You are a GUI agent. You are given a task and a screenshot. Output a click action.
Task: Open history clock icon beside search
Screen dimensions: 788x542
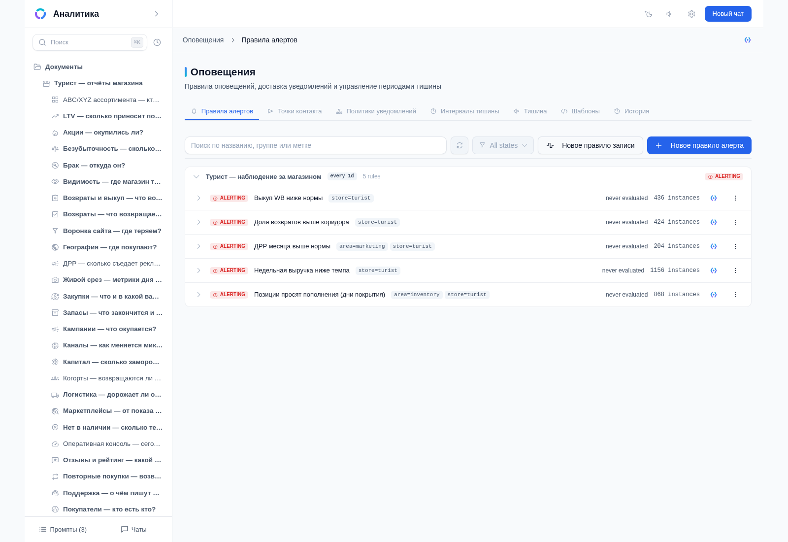click(x=157, y=42)
